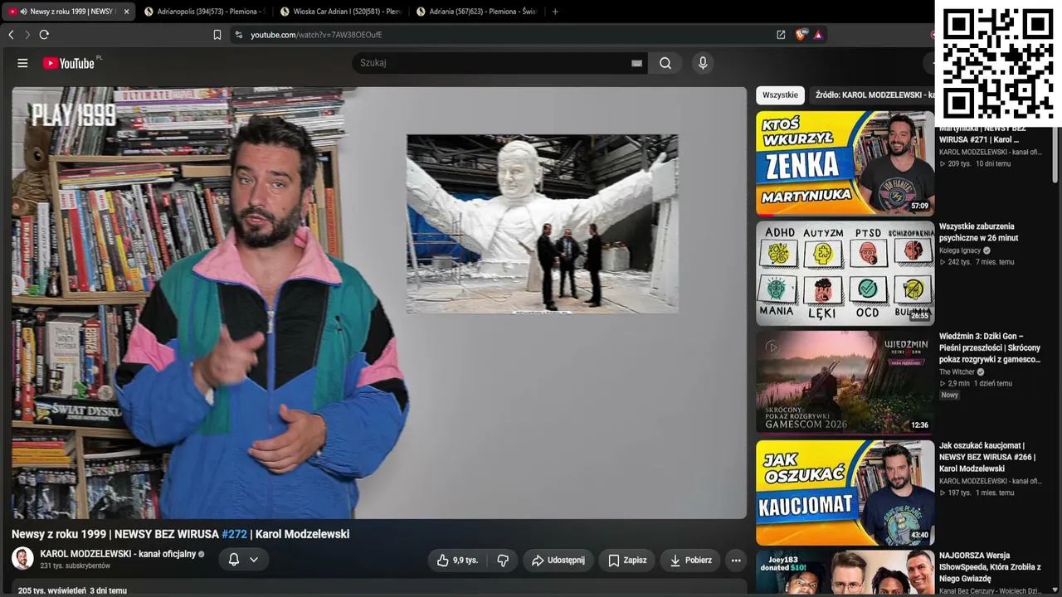Switch to the Adriania (567|623) tab
Viewport: 1062px width, 597px height.
click(x=476, y=12)
